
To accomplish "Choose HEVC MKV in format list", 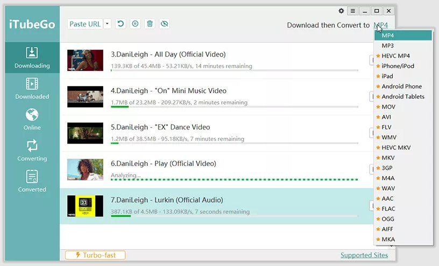I will point(396,148).
